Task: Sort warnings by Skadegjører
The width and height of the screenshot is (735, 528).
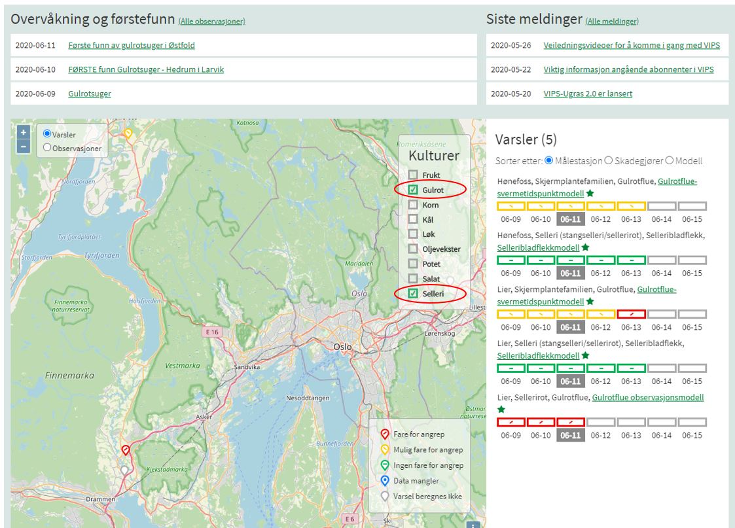Action: click(609, 160)
